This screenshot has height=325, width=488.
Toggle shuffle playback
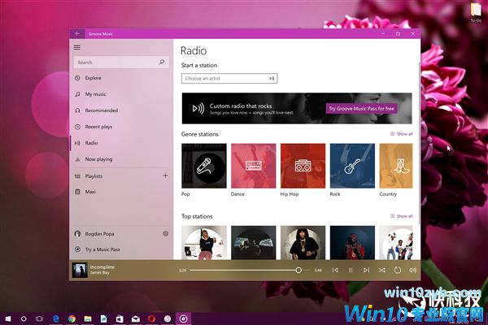(382, 271)
